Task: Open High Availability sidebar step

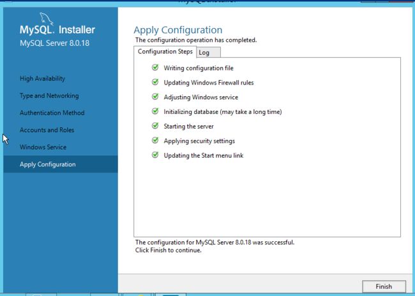Action: click(x=42, y=78)
